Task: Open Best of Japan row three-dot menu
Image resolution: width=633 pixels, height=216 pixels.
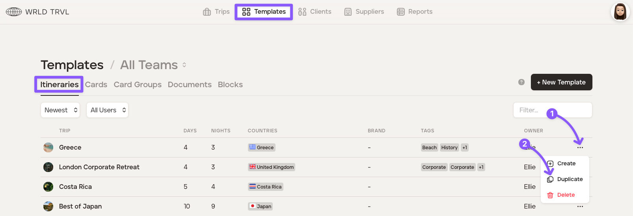Action: 580,206
